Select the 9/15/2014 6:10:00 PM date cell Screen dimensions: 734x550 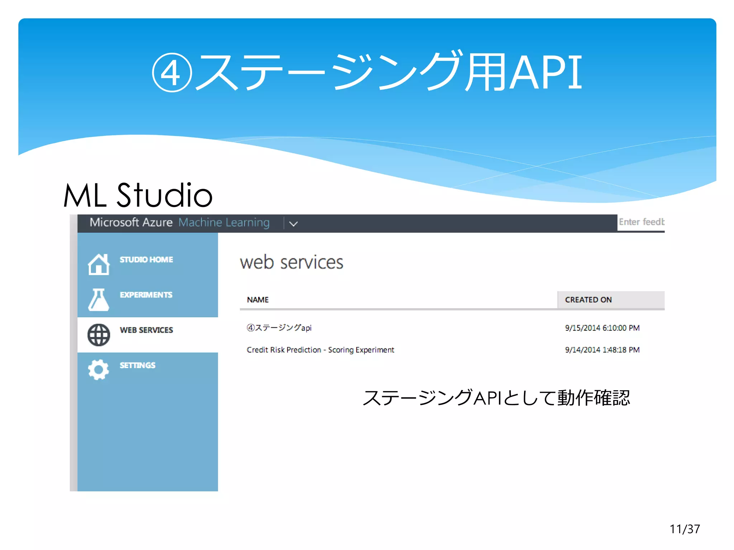pyautogui.click(x=602, y=328)
